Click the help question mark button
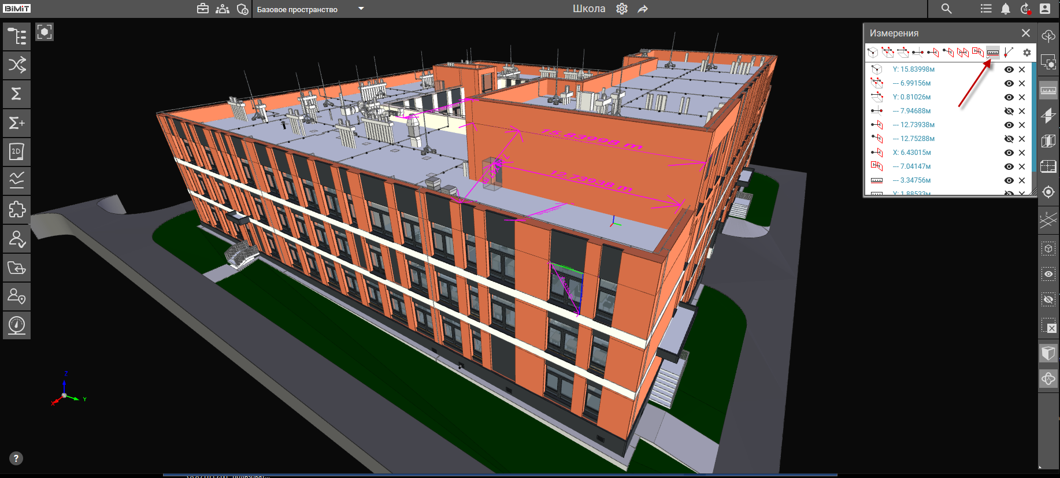The width and height of the screenshot is (1060, 478). coord(16,458)
